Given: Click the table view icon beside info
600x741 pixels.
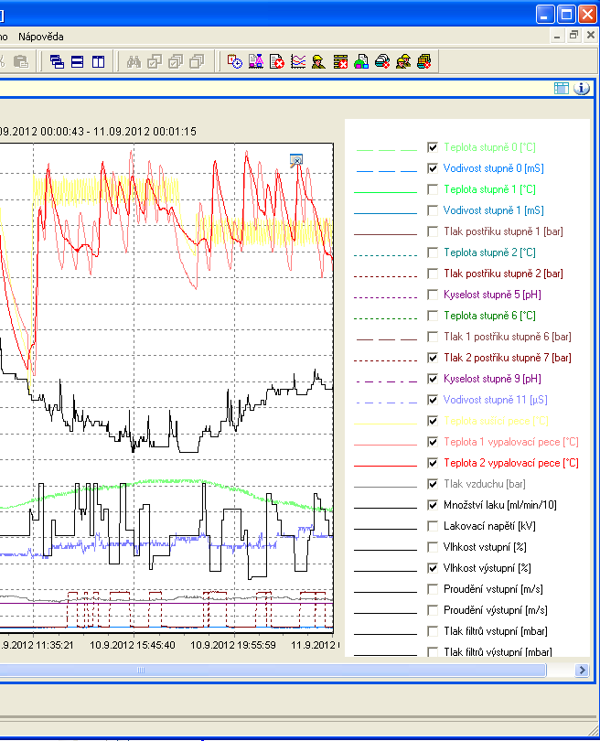Looking at the screenshot, I should coord(562,89).
